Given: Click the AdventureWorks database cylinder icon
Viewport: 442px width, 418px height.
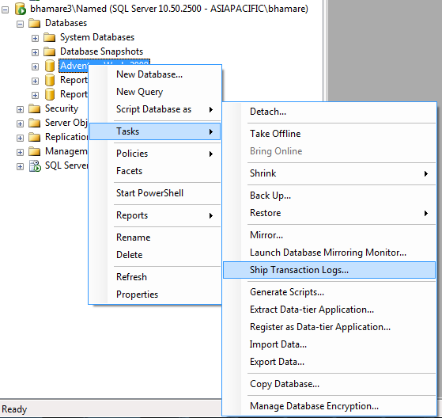Looking at the screenshot, I should (x=50, y=66).
